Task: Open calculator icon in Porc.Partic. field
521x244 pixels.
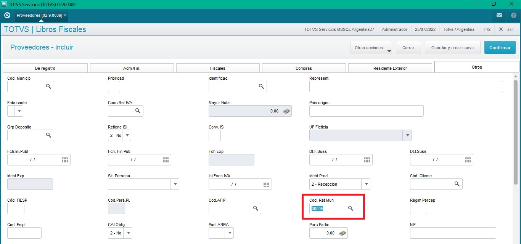Action: pos(343,233)
